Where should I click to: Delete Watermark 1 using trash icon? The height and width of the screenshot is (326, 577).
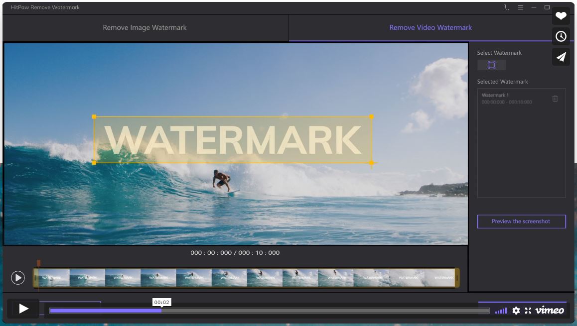555,99
